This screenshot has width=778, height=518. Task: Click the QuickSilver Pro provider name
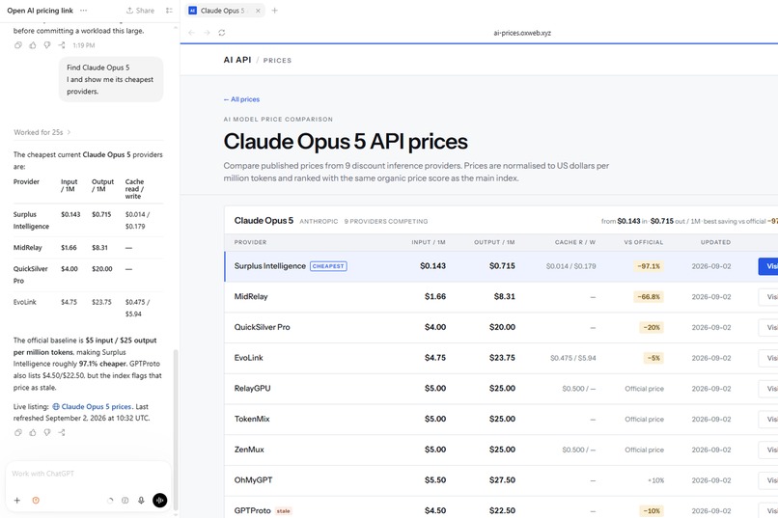click(262, 327)
